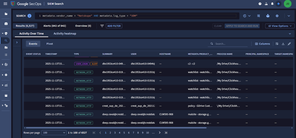Image resolution: width=296 pixels, height=138 pixels.
Task: Click the search info icon
Action: 29,16
